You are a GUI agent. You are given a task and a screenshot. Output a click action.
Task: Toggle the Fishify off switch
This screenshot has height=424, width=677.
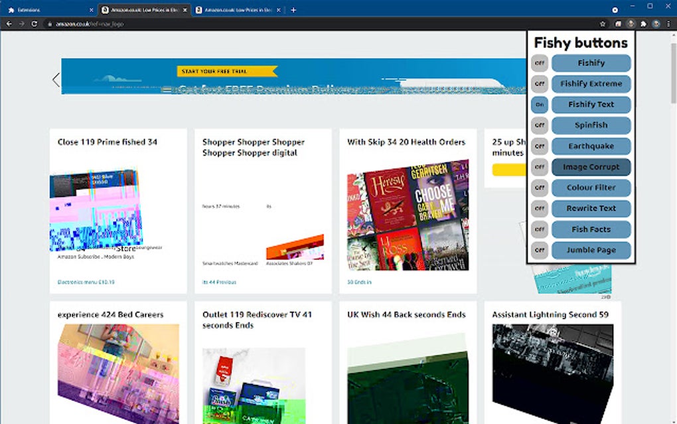click(x=539, y=63)
